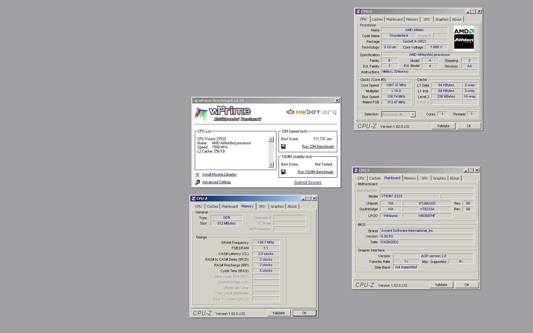Select SPD tab in Memory window
Image resolution: width=533 pixels, height=333 pixels.
pos(262,206)
